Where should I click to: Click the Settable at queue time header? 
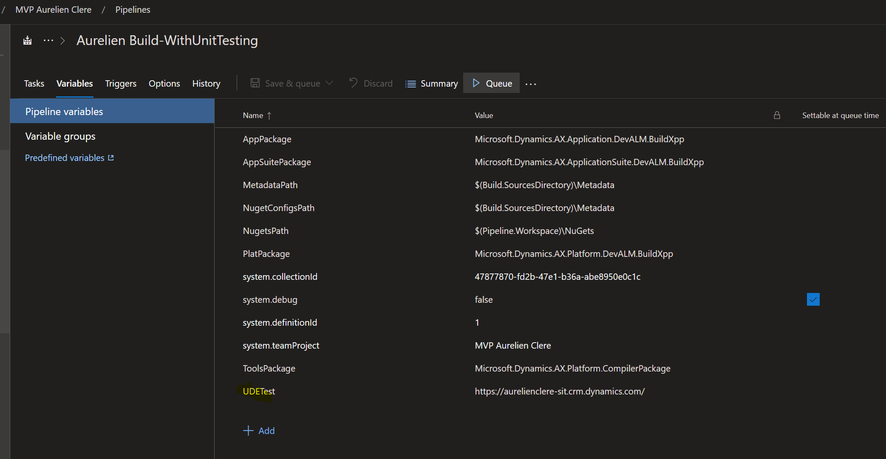tap(840, 115)
